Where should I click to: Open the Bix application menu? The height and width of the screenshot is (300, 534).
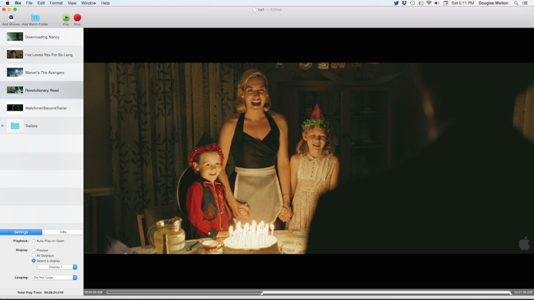[18, 3]
